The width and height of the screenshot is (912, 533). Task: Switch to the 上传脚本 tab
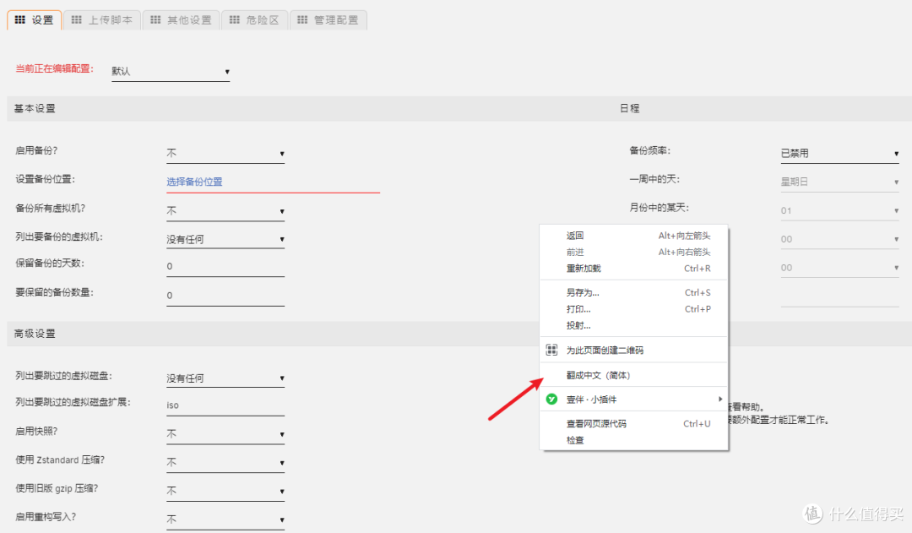click(101, 19)
